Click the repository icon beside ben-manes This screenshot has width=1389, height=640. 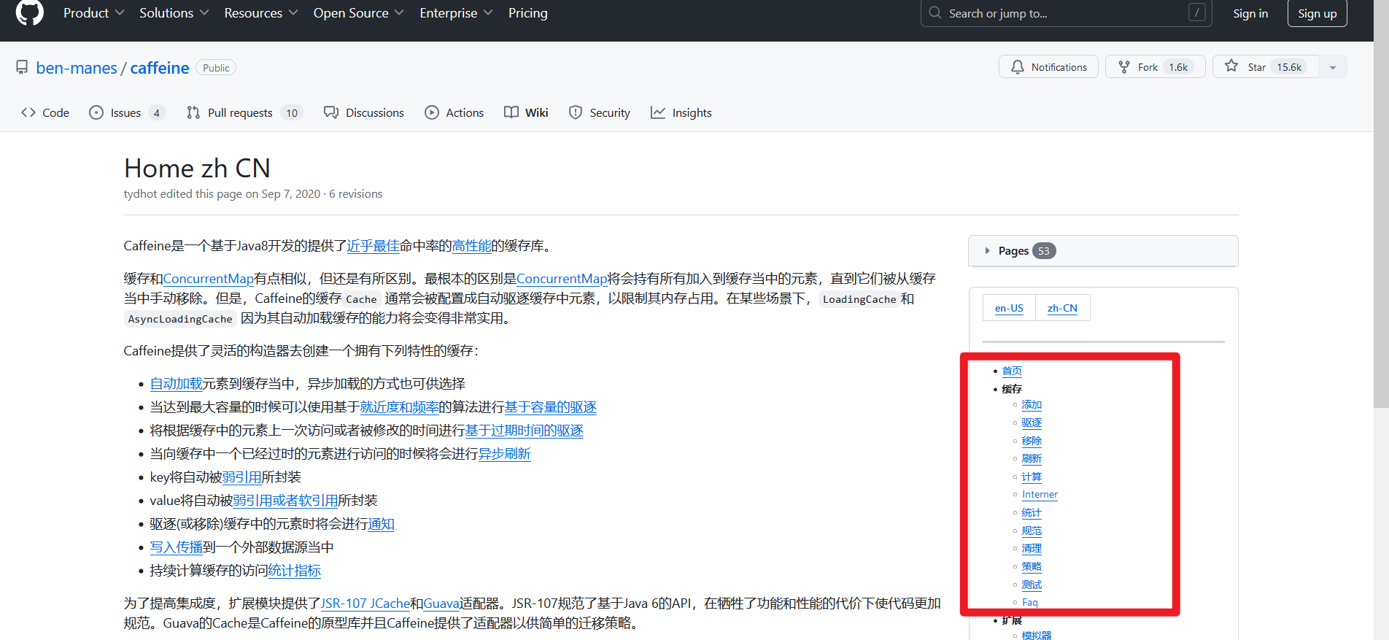coord(22,67)
